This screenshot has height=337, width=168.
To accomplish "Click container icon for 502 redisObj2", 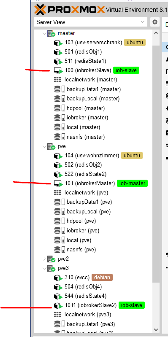I will tap(58, 165).
